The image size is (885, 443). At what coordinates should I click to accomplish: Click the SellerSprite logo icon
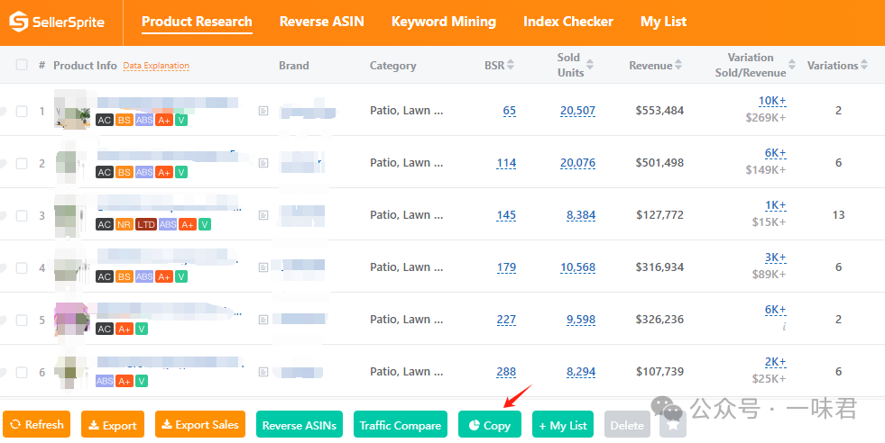click(18, 22)
